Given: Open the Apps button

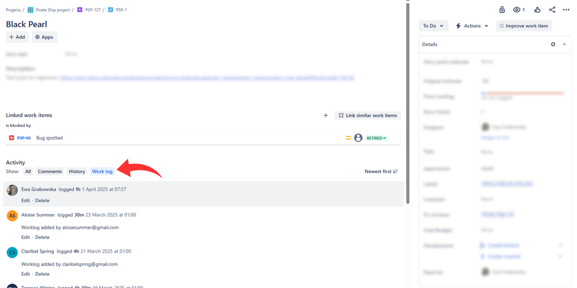Looking at the screenshot, I should point(44,37).
